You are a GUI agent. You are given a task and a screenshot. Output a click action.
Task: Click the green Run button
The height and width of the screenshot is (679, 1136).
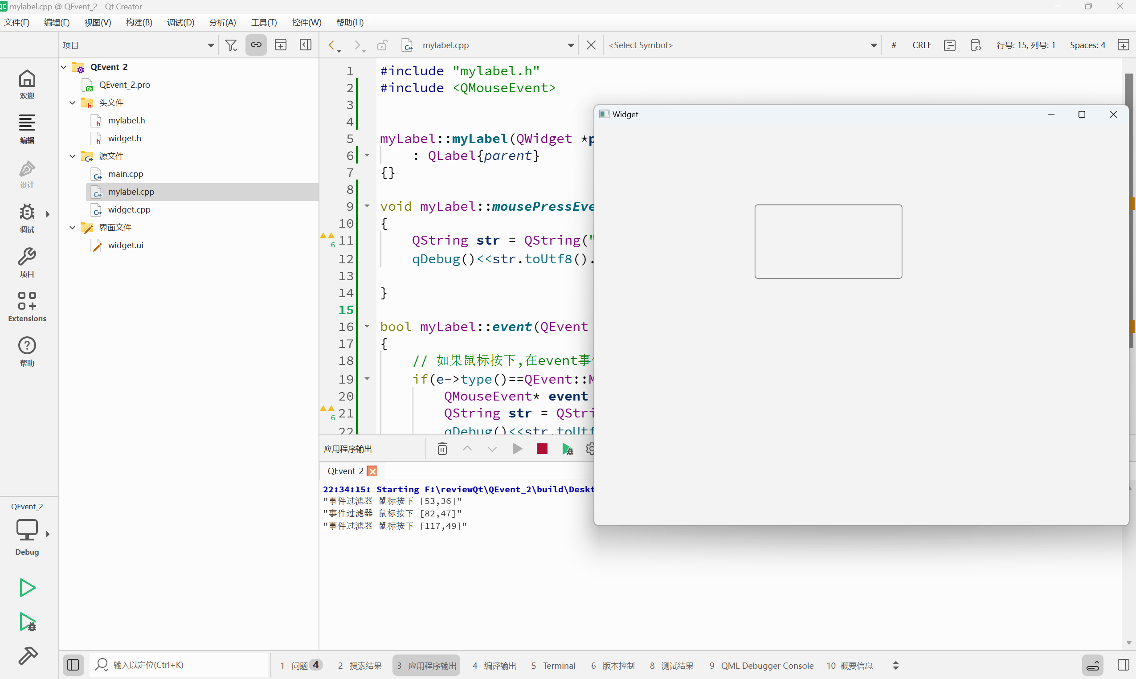[x=27, y=588]
